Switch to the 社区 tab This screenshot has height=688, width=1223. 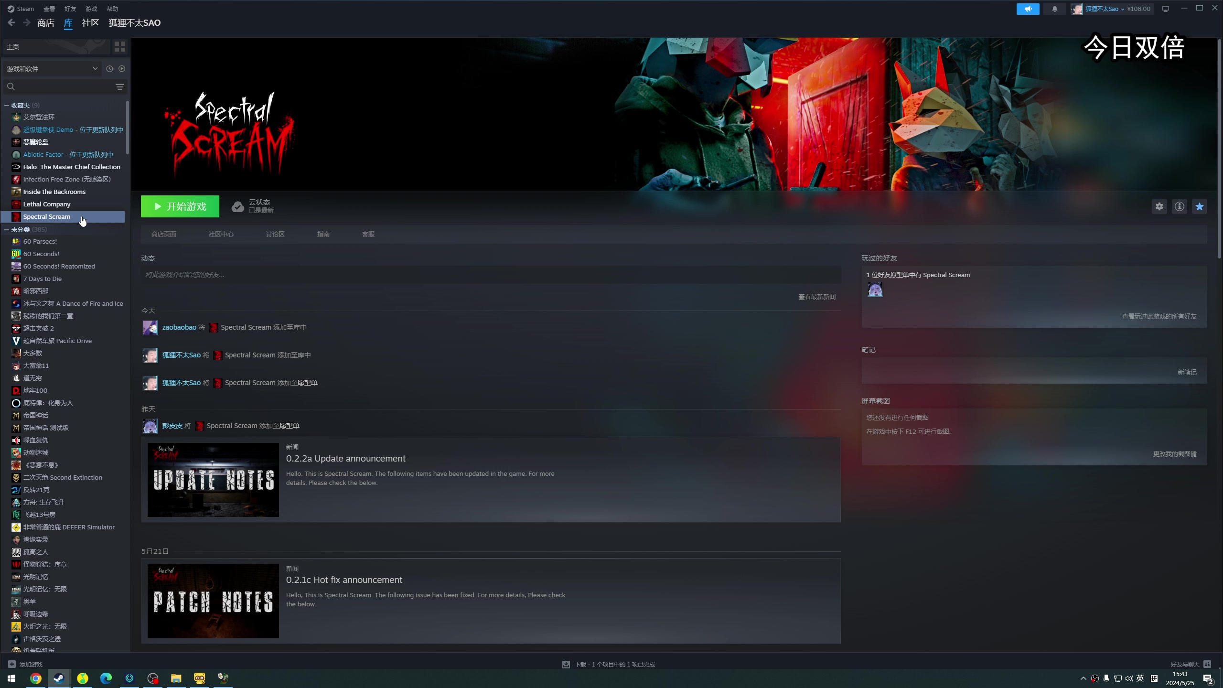pos(90,23)
